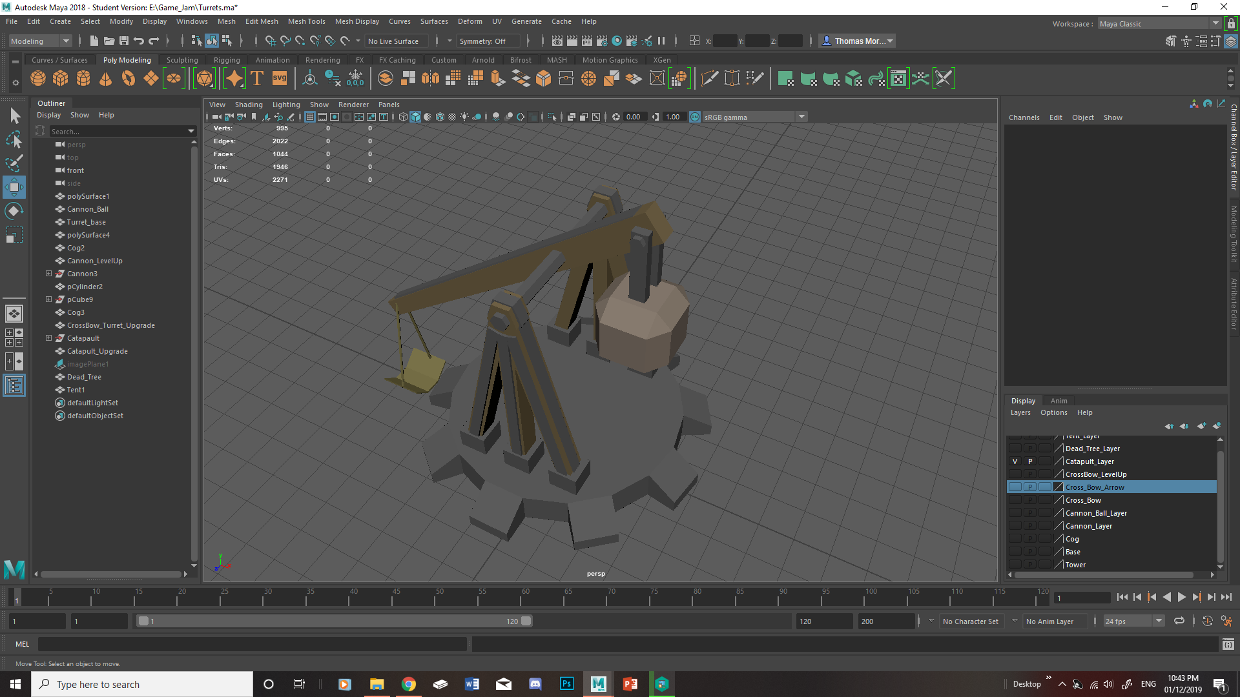1240x697 pixels.
Task: Click the polygon cube shelf icon
Action: tap(61, 79)
